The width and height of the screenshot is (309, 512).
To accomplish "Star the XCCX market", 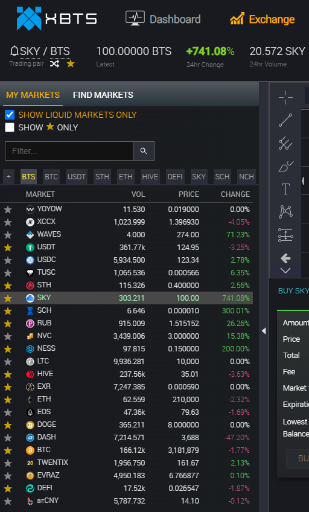I will 8,222.
